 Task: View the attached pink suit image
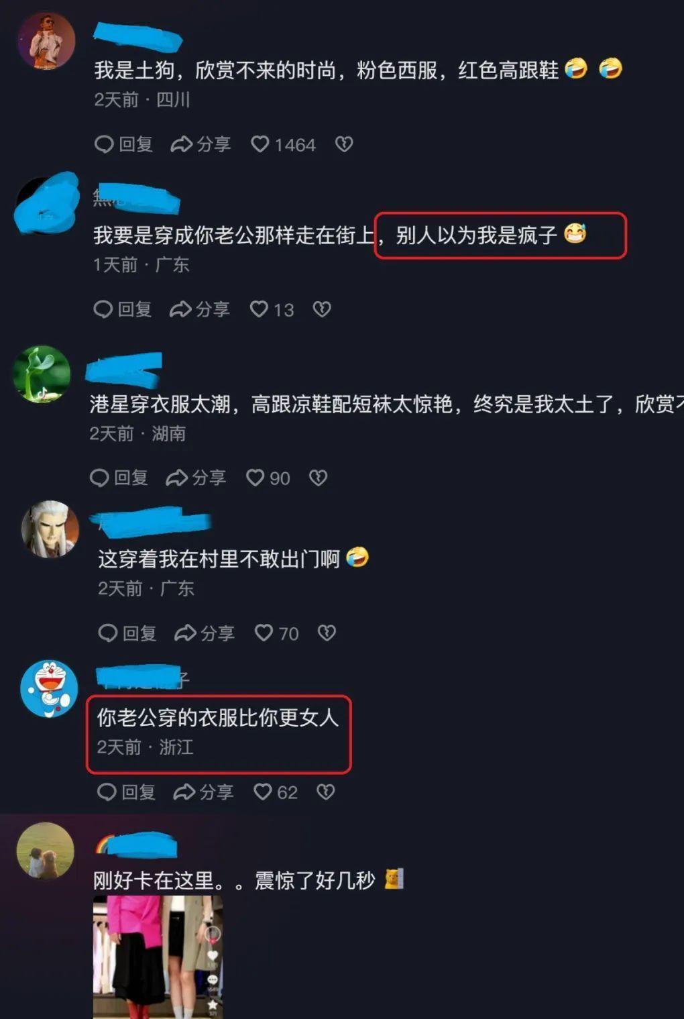coord(158,957)
